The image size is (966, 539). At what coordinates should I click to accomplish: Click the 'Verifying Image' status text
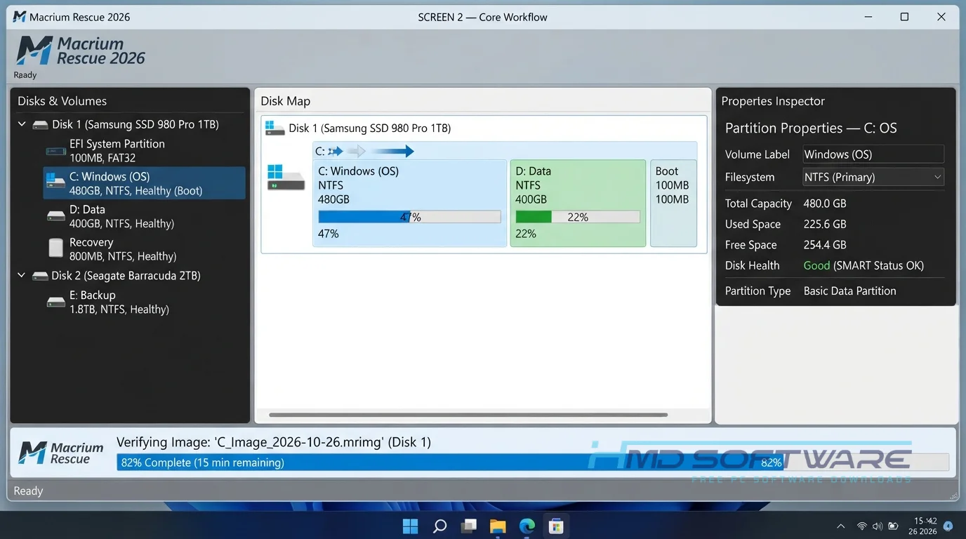point(274,442)
